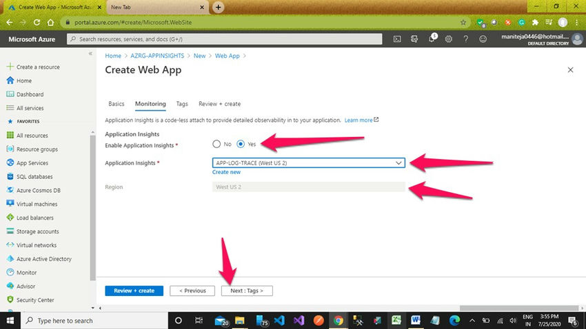Go to Home breadcrumb link
The width and height of the screenshot is (586, 329).
point(113,56)
